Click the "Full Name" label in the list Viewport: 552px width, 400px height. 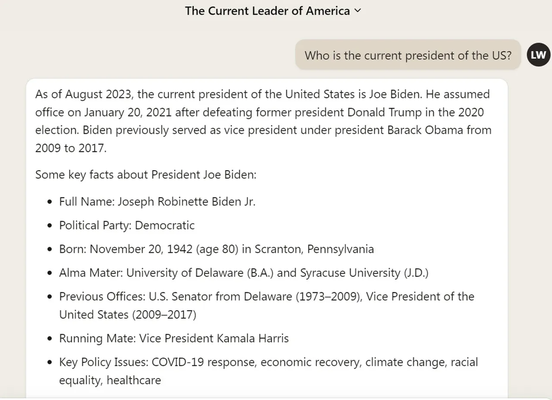pos(87,202)
